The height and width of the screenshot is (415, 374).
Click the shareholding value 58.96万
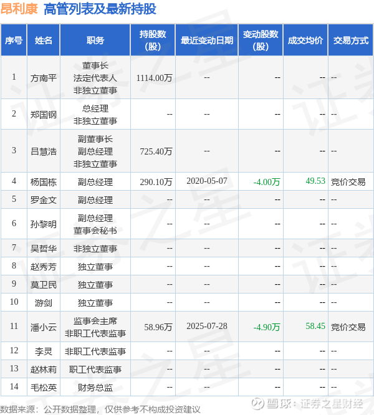click(158, 327)
